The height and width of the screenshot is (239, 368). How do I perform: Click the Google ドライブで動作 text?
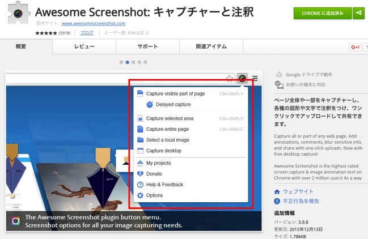coord(309,75)
